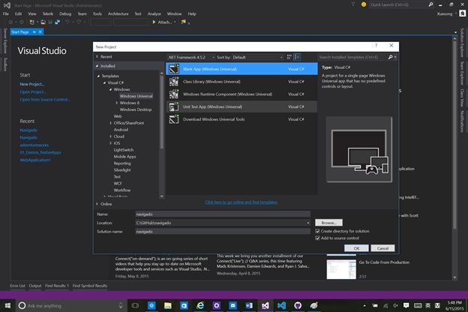Click the green Start Attach play icon

point(154,22)
